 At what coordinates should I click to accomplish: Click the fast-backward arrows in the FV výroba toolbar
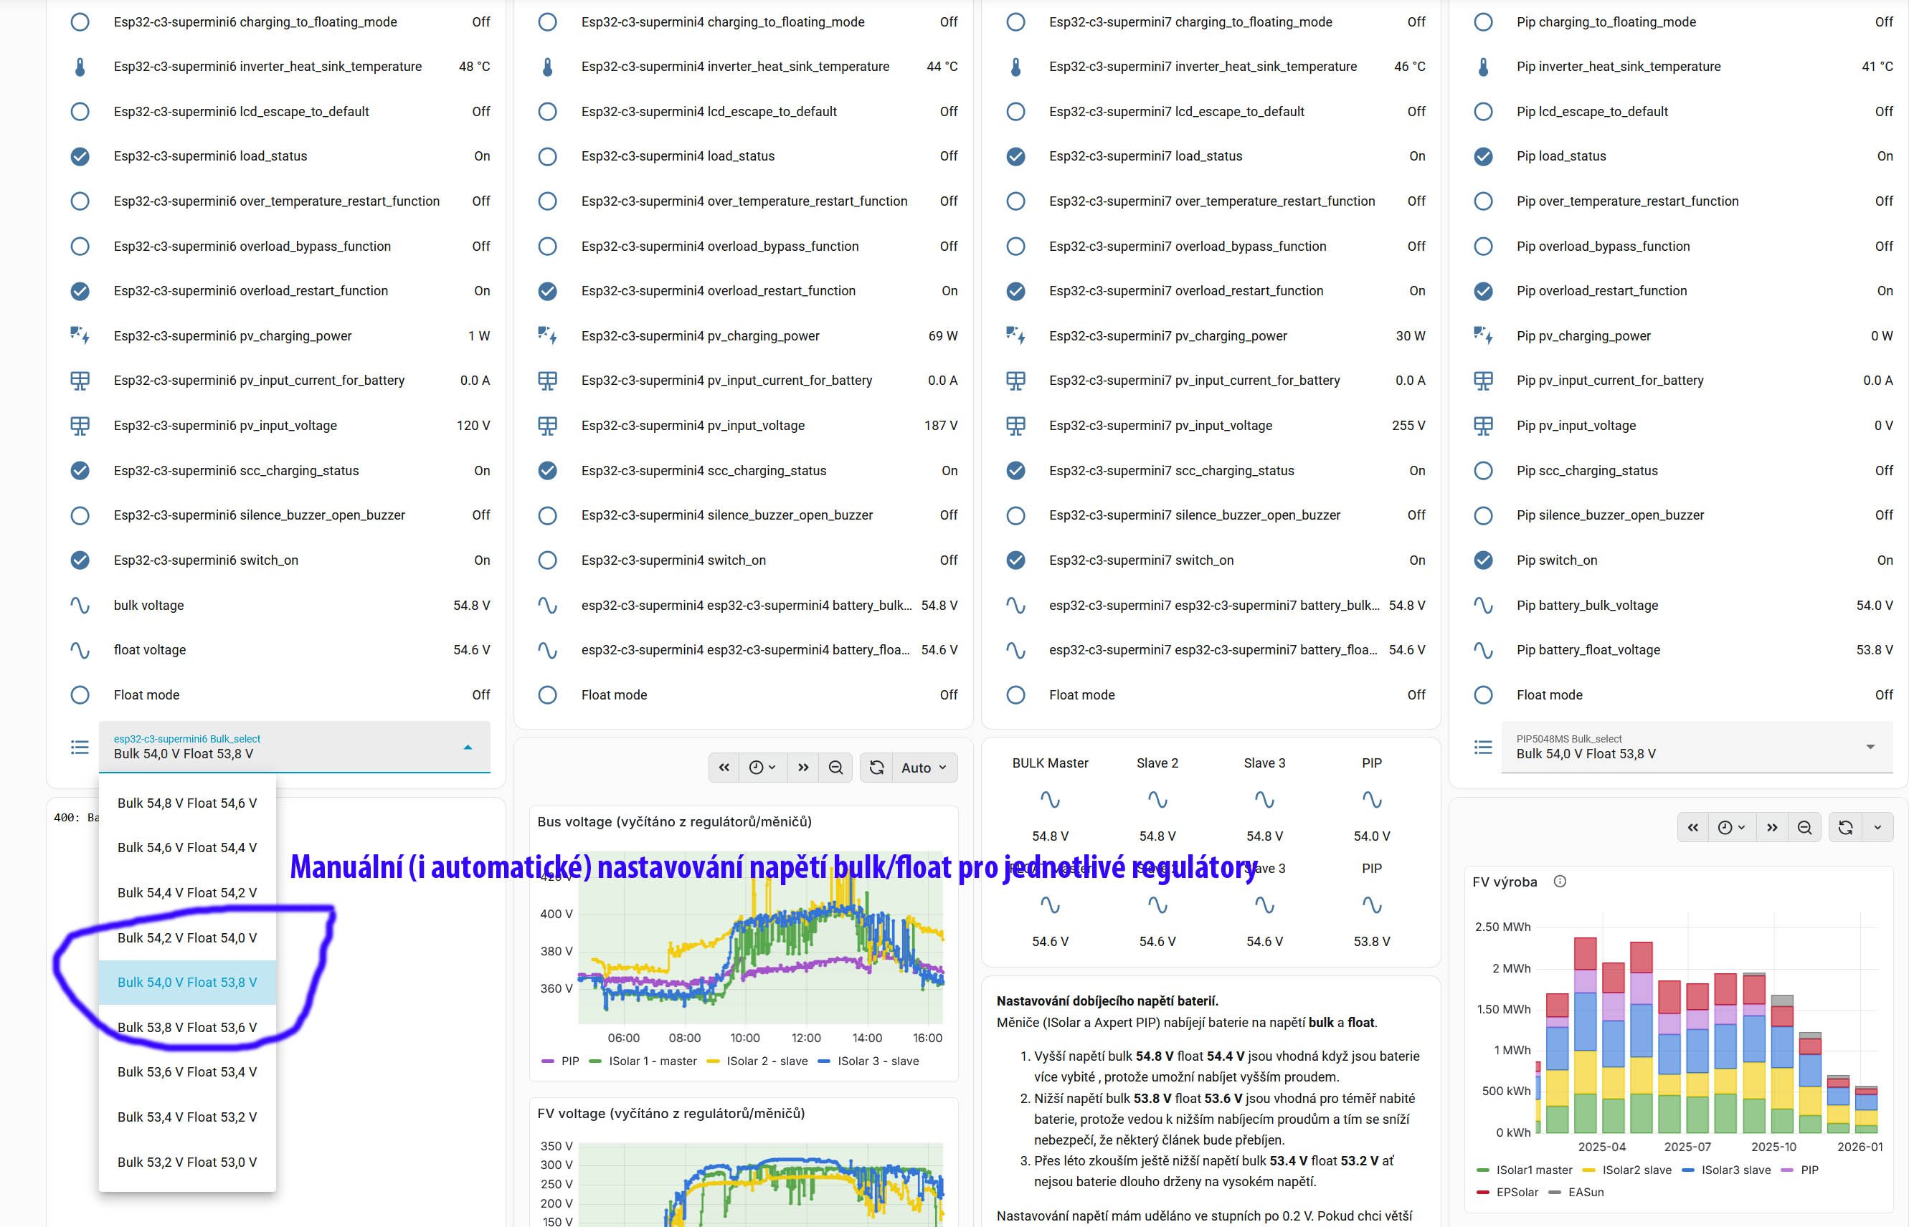tap(1692, 828)
